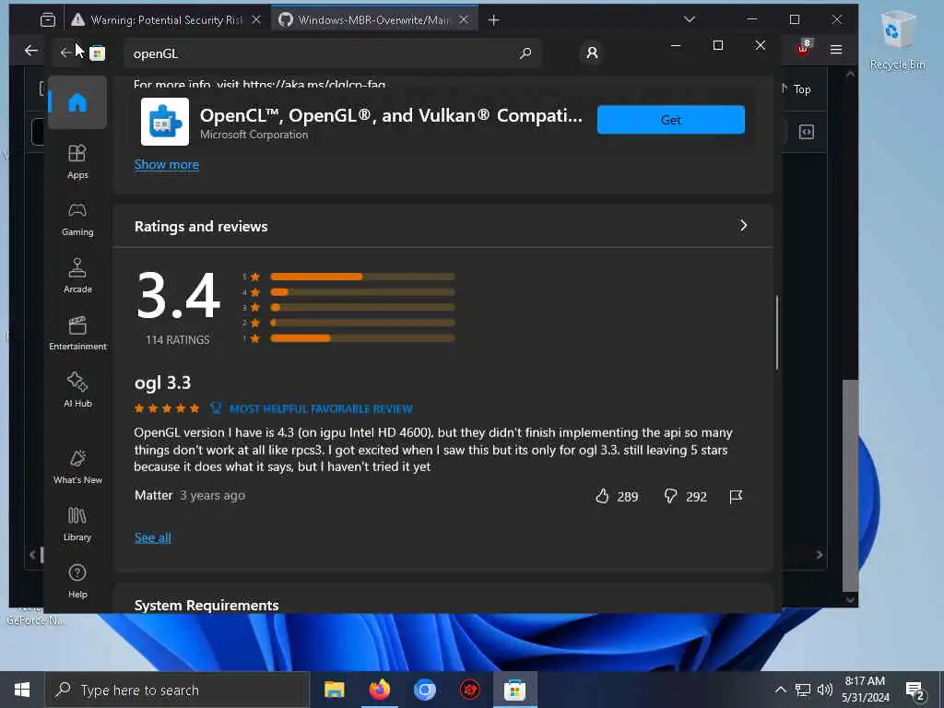
Task: Click the OpenCL OpenGL Vulkan app thumbnail
Action: (x=164, y=123)
